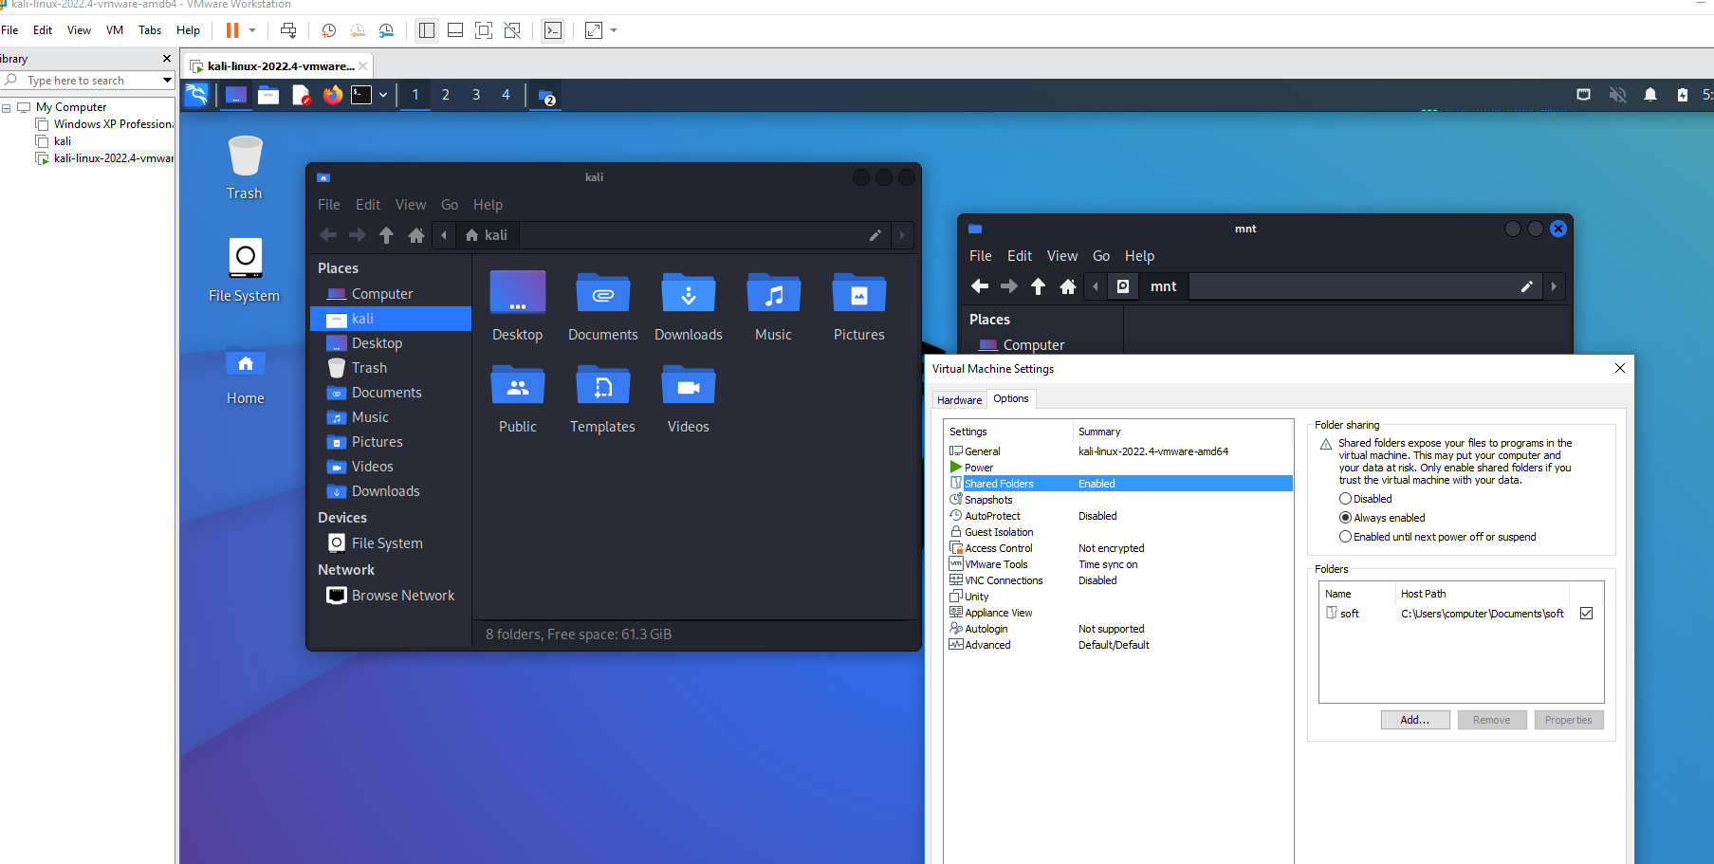Take a snapshot of this virtual machine

coord(328,30)
